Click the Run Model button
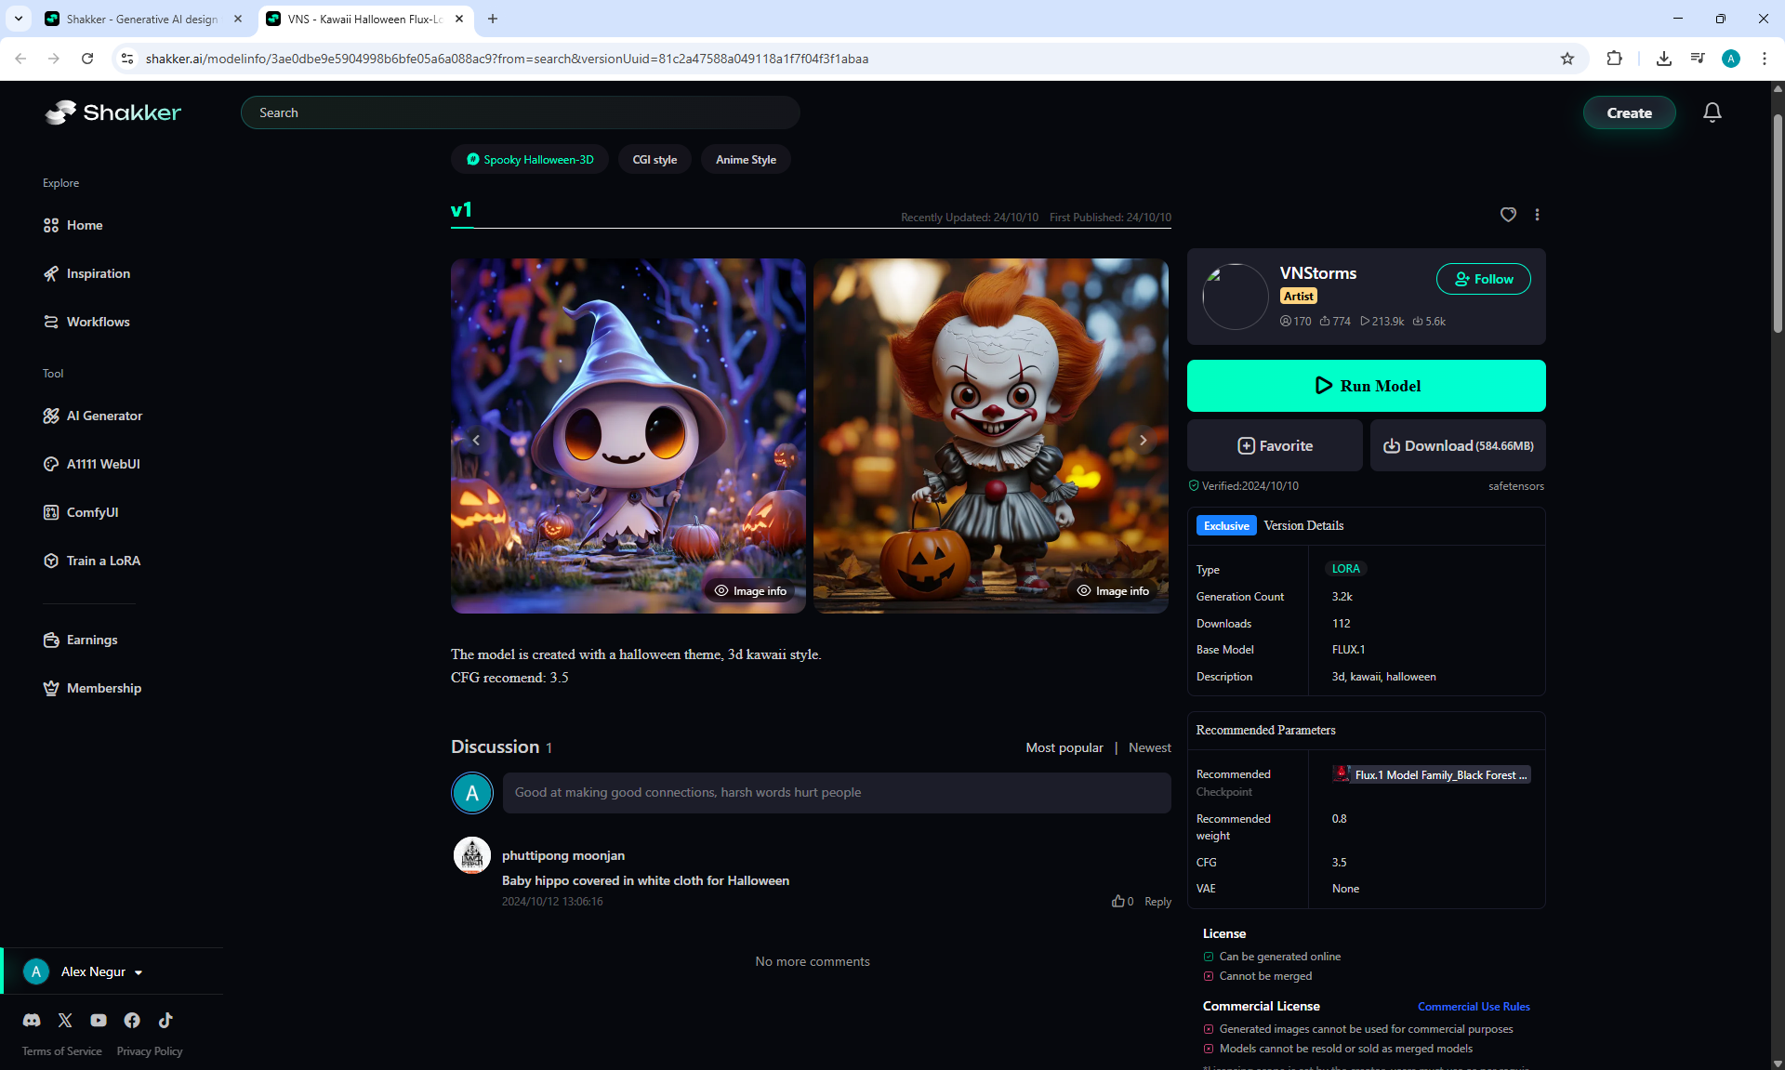This screenshot has width=1785, height=1070. tap(1366, 386)
